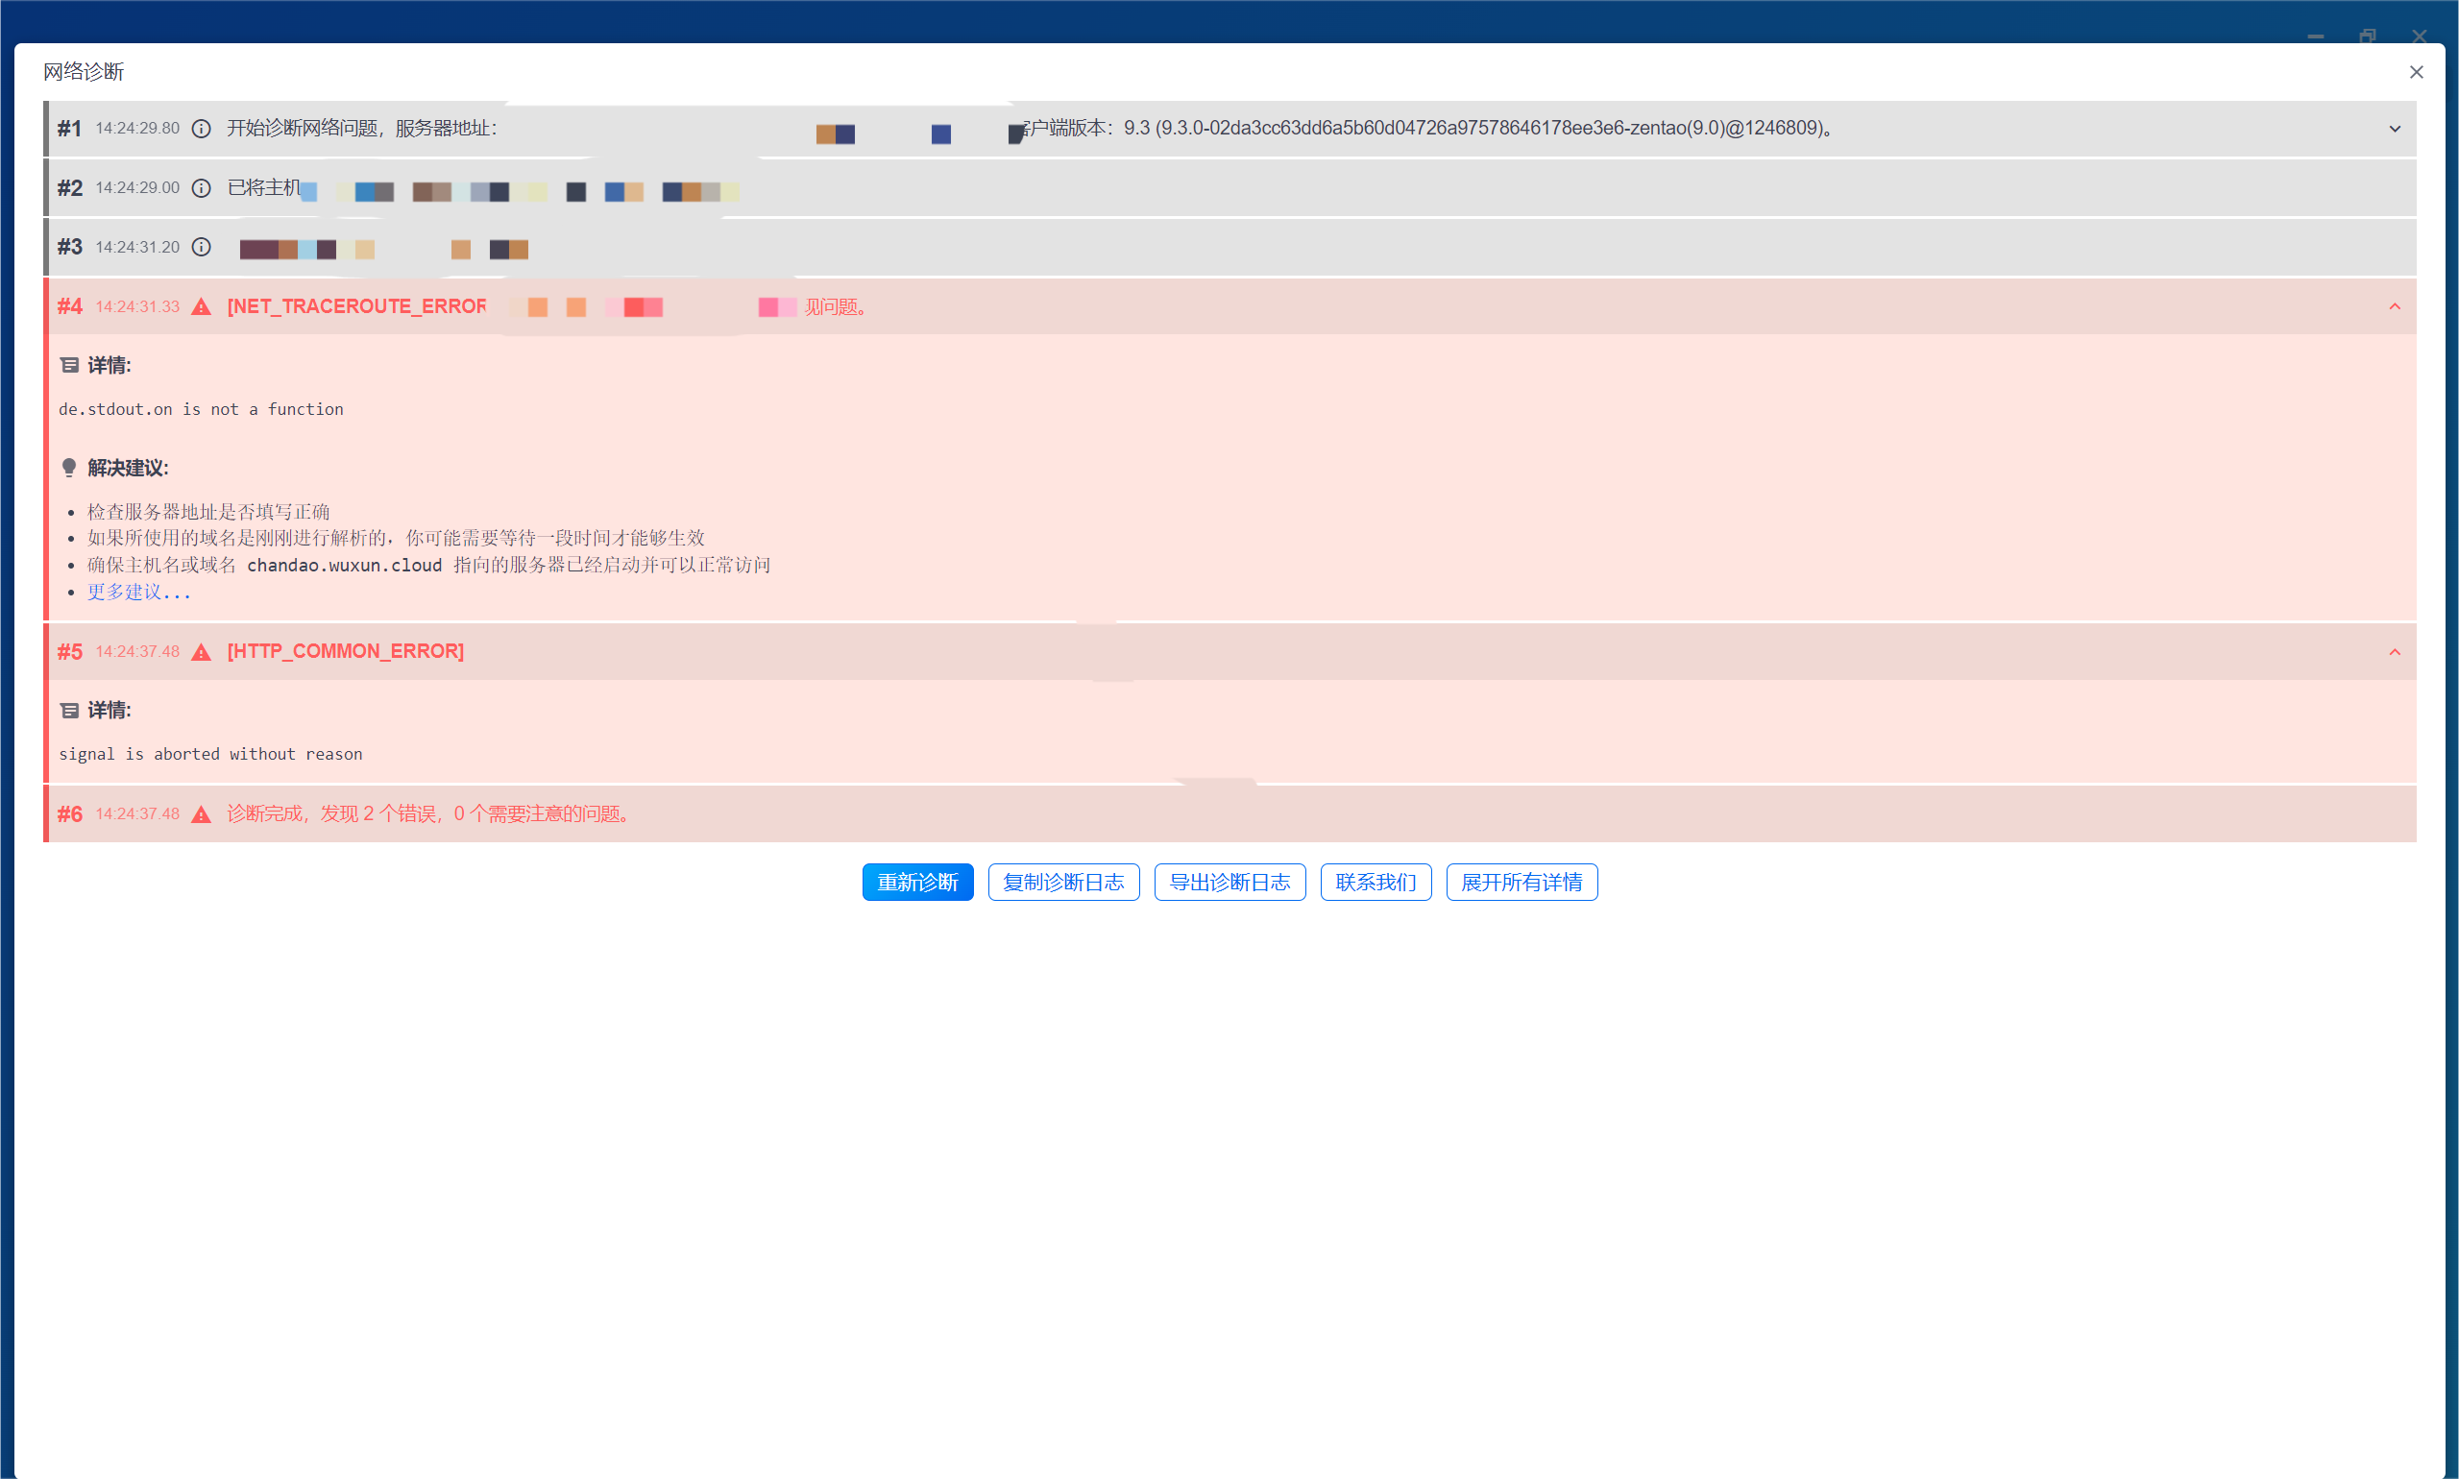This screenshot has width=2459, height=1479.
Task: Collapse the HTTP_COMMON_ERROR entry chevron
Action: coord(2395,652)
